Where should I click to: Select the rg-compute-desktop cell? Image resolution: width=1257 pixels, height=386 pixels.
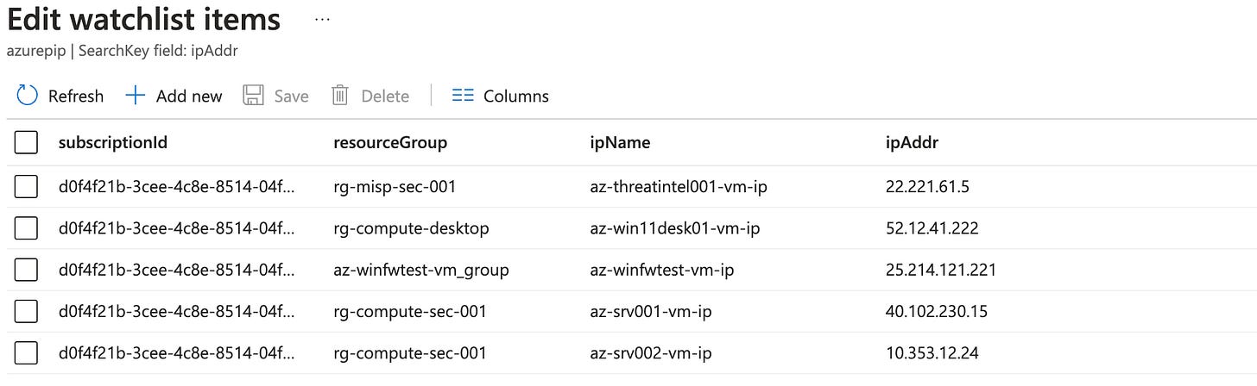(411, 228)
